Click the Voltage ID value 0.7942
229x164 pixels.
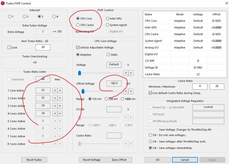coord(198,68)
